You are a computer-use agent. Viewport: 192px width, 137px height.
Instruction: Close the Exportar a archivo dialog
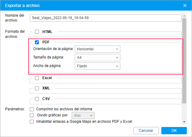(185, 5)
